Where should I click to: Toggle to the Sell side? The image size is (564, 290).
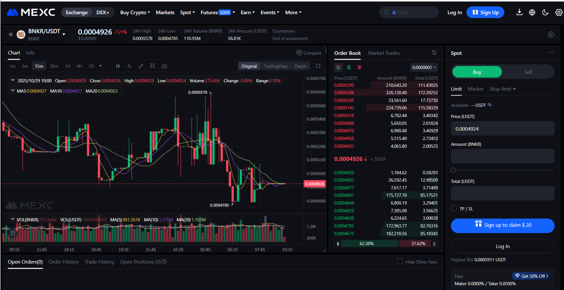(528, 72)
